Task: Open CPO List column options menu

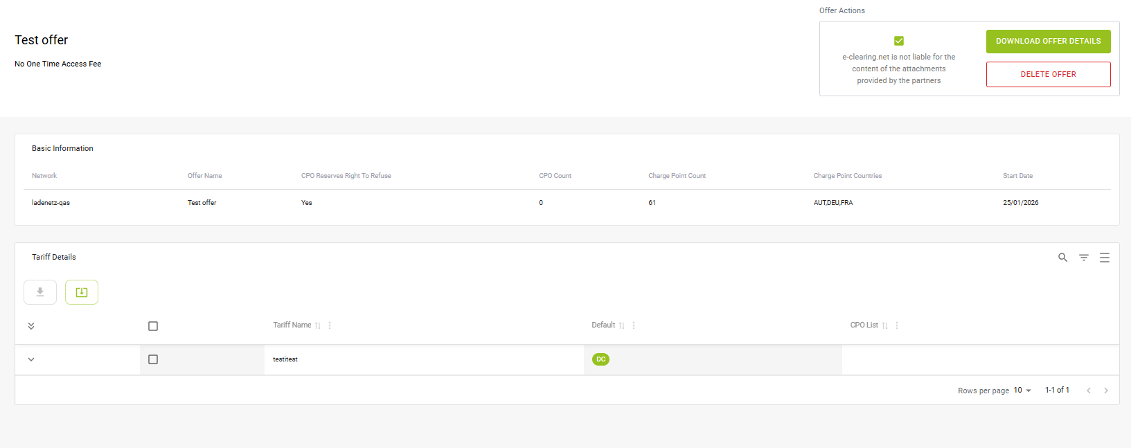Action: click(897, 325)
